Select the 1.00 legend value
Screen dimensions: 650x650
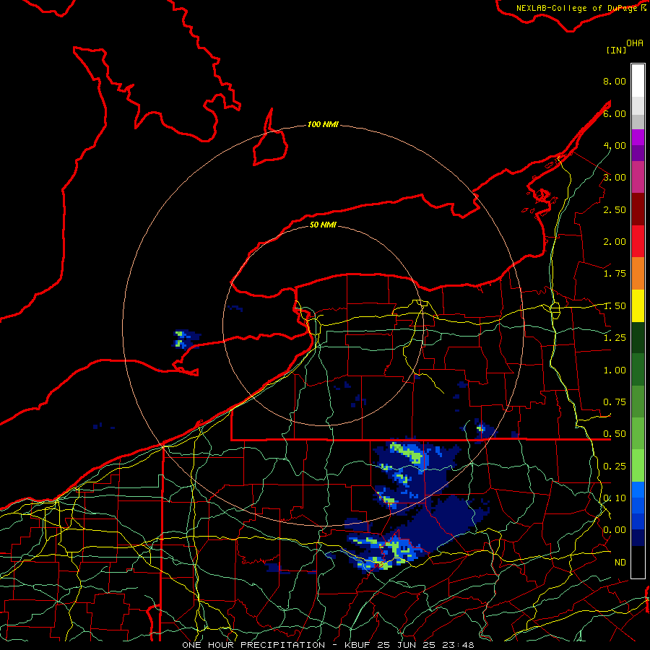click(615, 370)
